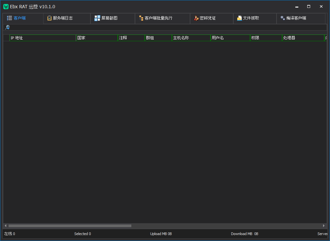
Task: Open the 客户端批量执行 tree icon
Action: [141, 18]
